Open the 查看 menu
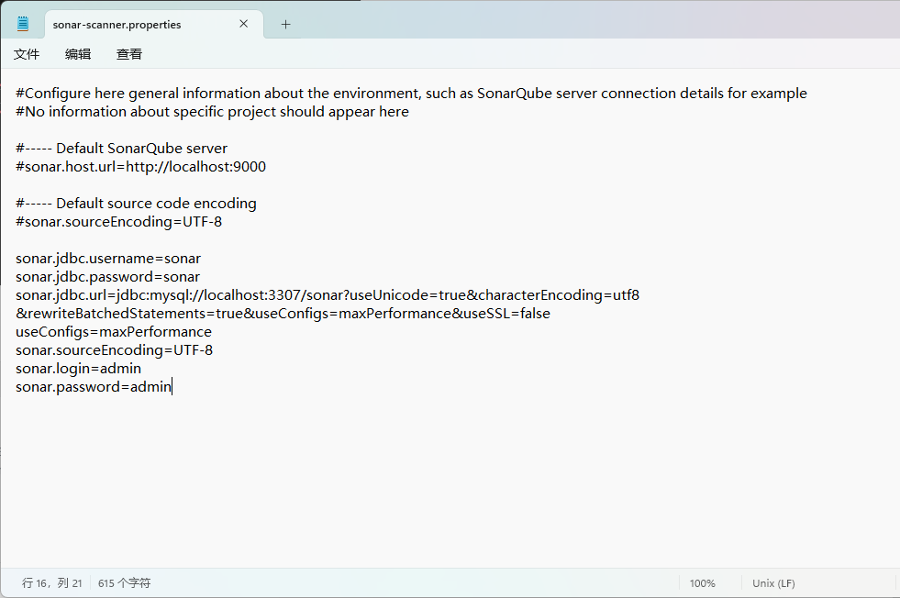900x598 pixels. click(129, 54)
